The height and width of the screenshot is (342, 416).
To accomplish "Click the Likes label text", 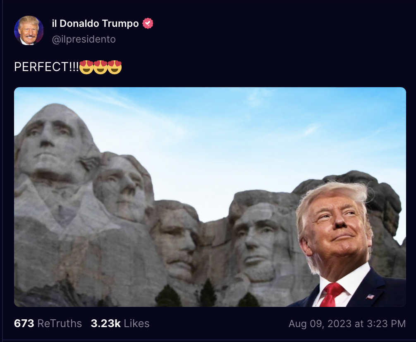I will (136, 323).
